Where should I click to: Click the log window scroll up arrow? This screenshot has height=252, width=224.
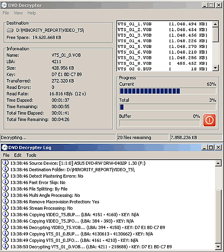tap(218, 163)
